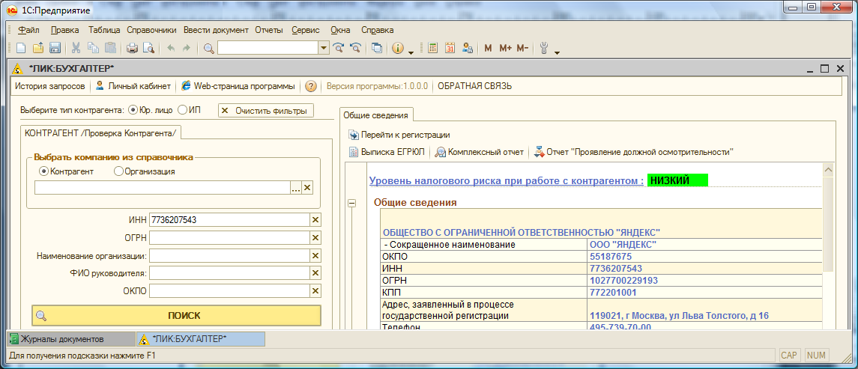This screenshot has width=858, height=369.
Task: Click the Save floppy disk icon
Action: click(55, 48)
